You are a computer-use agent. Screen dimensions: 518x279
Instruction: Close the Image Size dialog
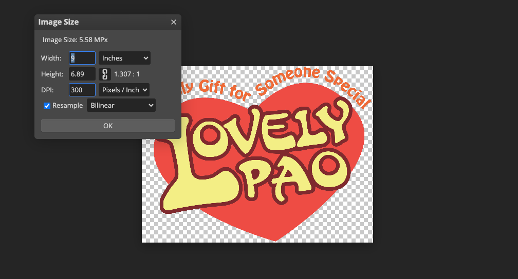click(x=173, y=22)
